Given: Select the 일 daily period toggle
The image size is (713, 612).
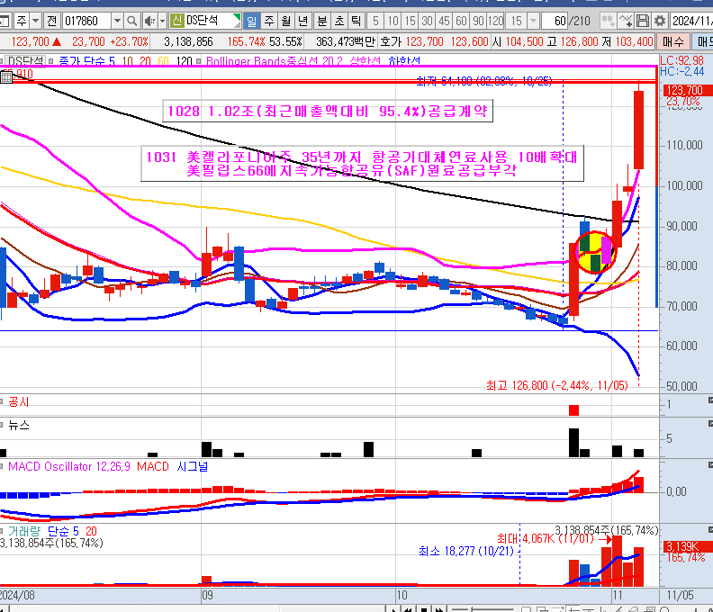Looking at the screenshot, I should pyautogui.click(x=249, y=20).
